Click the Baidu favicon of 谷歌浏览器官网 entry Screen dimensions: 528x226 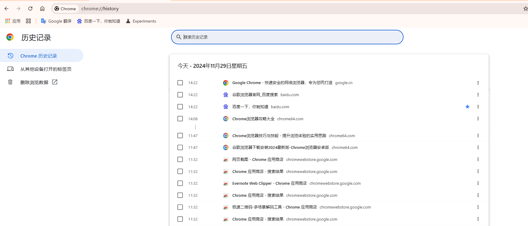pos(226,95)
